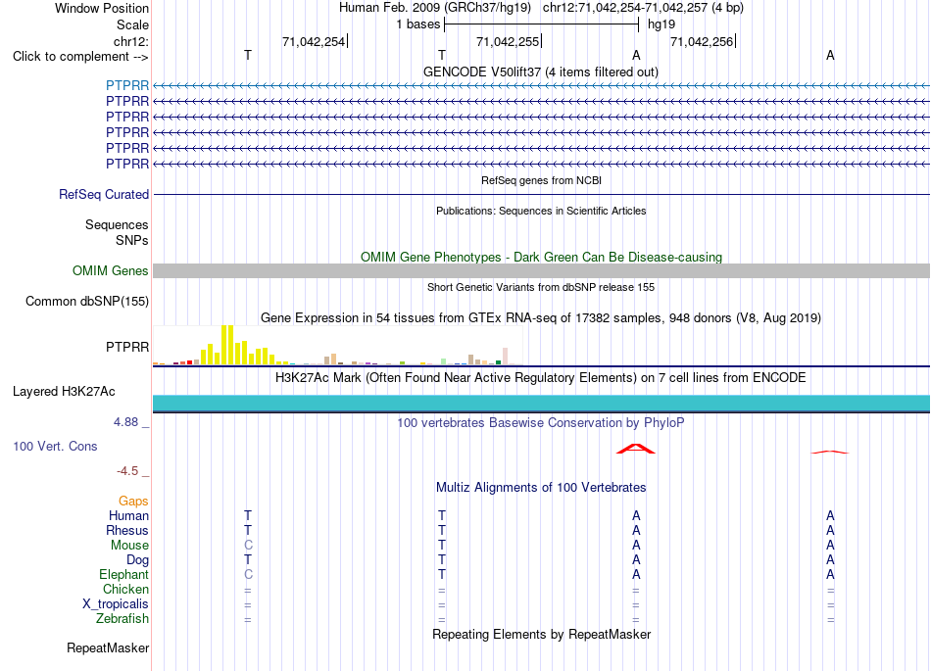Viewport: 931px width, 671px height.
Task: Click the 'RepeatMasker' track label
Action: coord(108,647)
